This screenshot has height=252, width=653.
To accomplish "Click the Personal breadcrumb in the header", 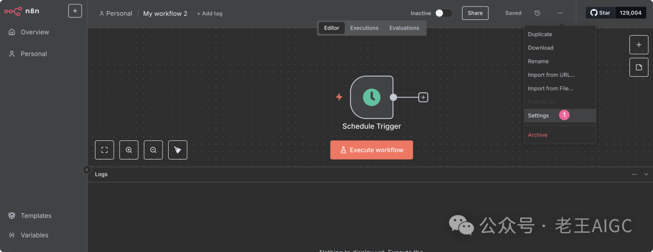I will click(115, 13).
